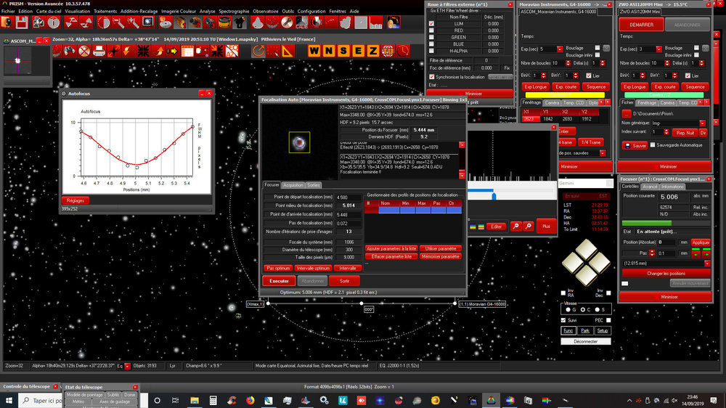The image size is (726, 408).
Task: Toggle the LUM filter checkbox
Action: (x=431, y=24)
